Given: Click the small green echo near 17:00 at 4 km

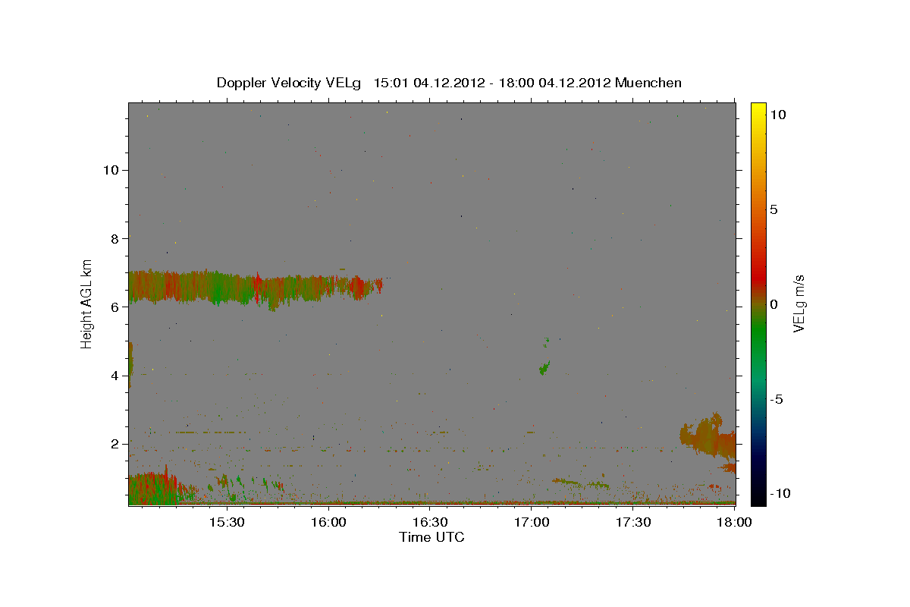Looking at the screenshot, I should [x=544, y=368].
